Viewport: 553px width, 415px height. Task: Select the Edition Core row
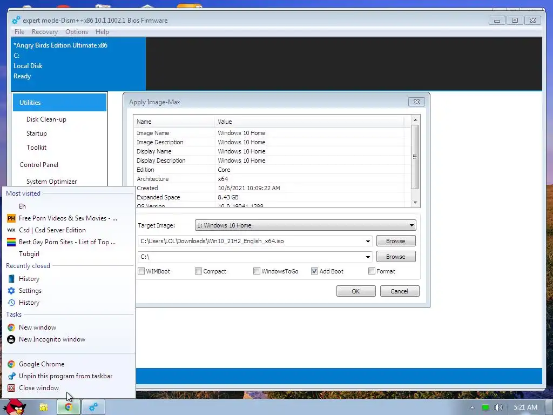(270, 170)
